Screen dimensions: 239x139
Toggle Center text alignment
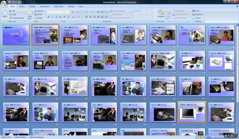(x=90, y=17)
